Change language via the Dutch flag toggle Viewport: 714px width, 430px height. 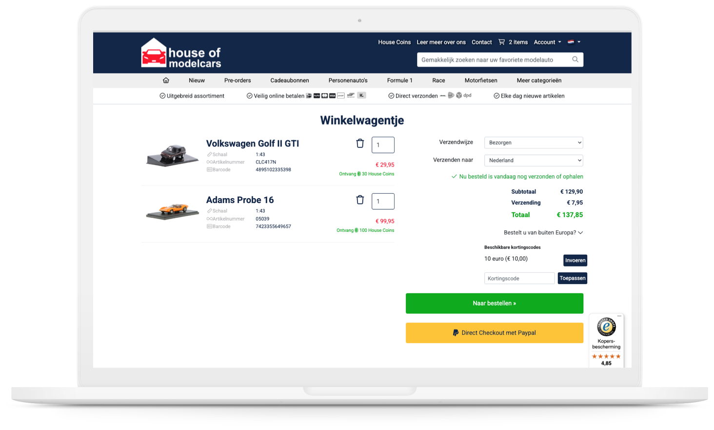click(x=572, y=42)
